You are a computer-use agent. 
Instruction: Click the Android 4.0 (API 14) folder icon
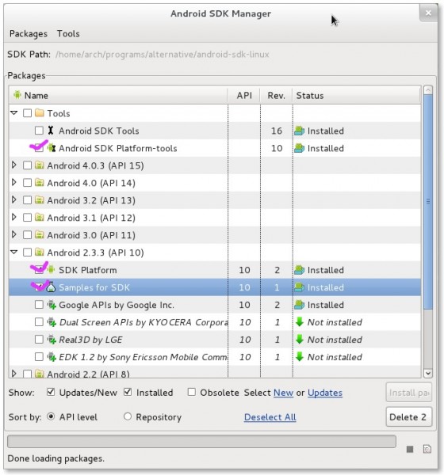39,182
